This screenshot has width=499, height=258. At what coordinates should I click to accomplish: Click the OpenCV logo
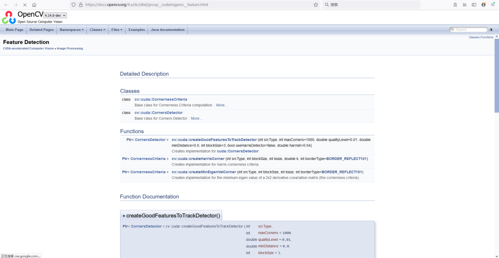(x=9, y=17)
